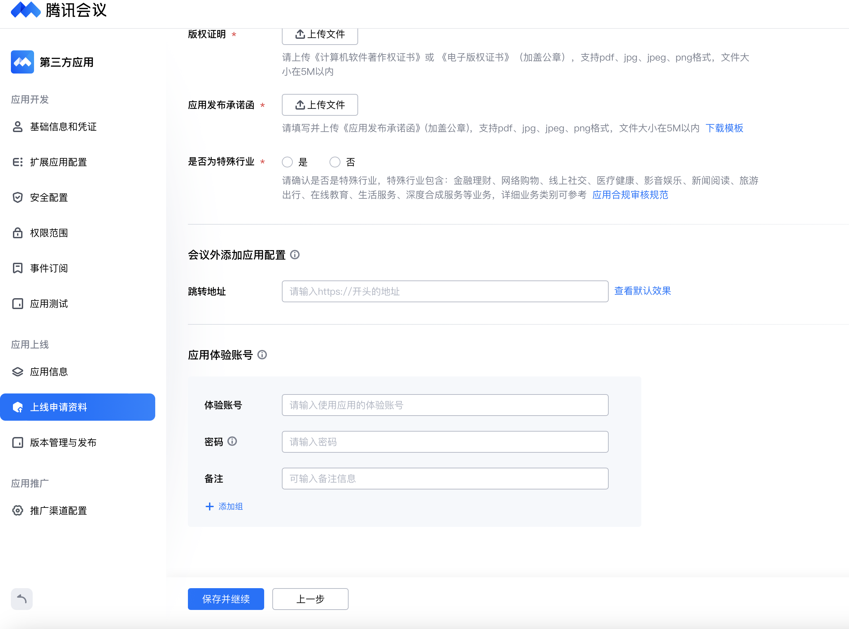Click the third-party app icon
The height and width of the screenshot is (629, 849).
pos(22,62)
